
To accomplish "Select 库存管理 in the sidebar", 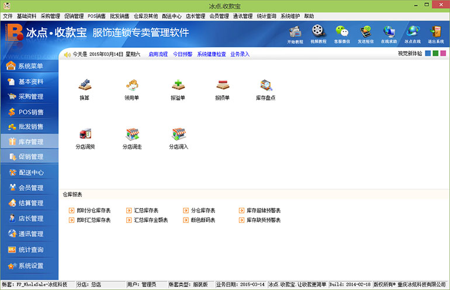I will pos(29,142).
